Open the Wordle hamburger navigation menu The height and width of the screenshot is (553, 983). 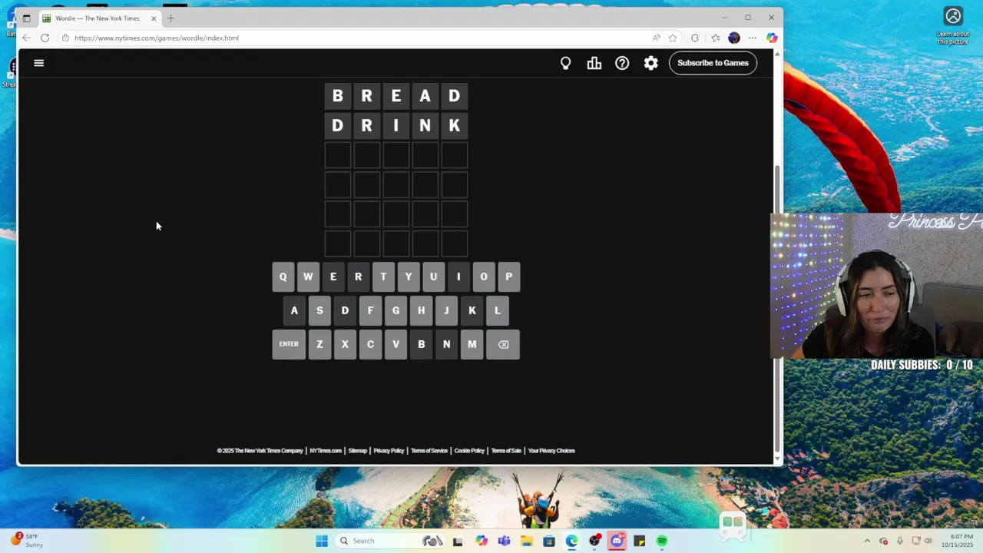[x=39, y=63]
